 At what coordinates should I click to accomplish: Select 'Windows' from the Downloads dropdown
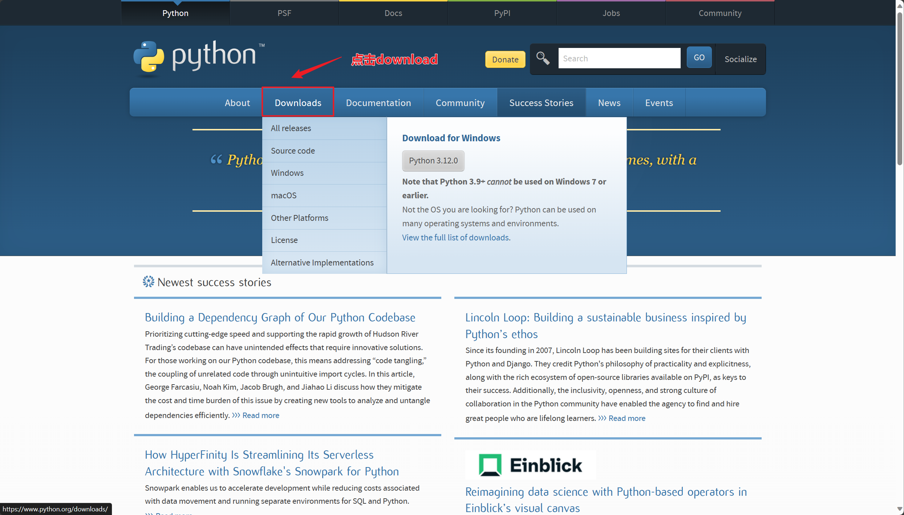click(287, 173)
